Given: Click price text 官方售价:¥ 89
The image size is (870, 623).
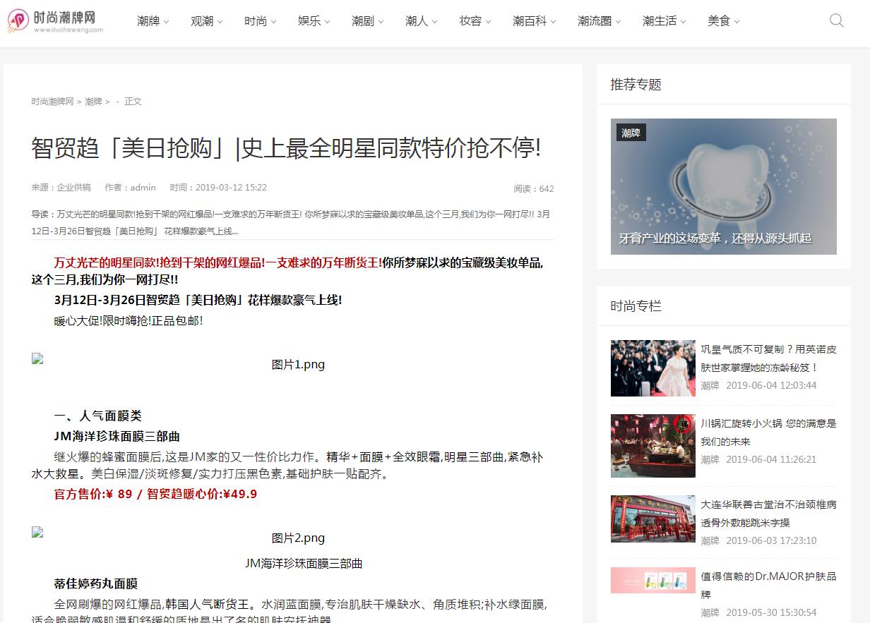Looking at the screenshot, I should coord(93,495).
